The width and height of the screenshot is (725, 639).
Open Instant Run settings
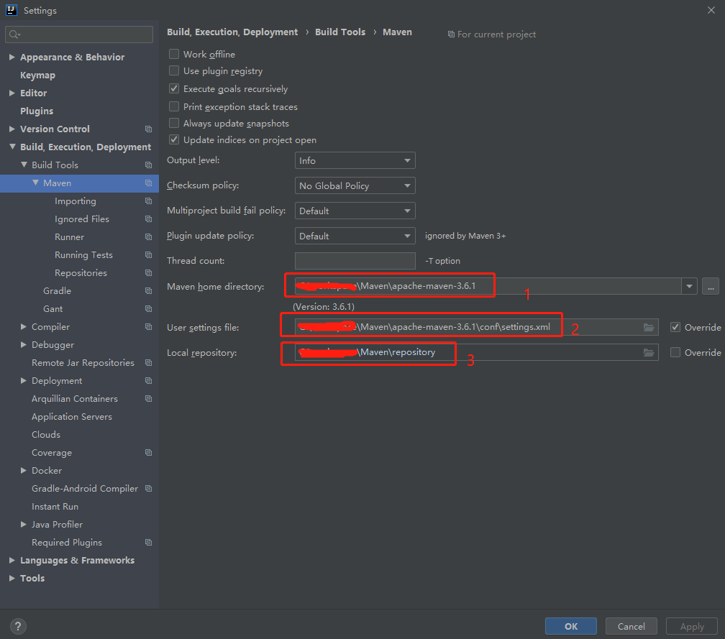pyautogui.click(x=55, y=507)
